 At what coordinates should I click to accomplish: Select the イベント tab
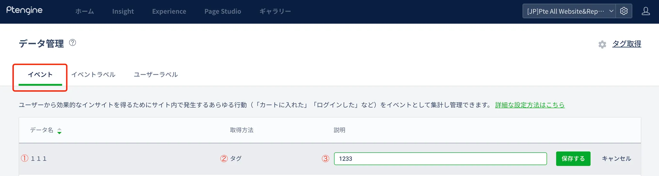(x=40, y=75)
